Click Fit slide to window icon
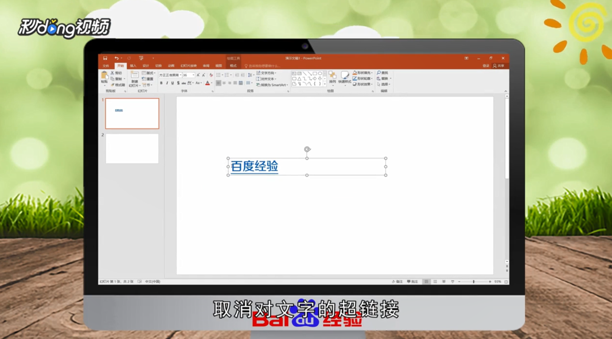Image resolution: width=612 pixels, height=339 pixels. pyautogui.click(x=506, y=282)
